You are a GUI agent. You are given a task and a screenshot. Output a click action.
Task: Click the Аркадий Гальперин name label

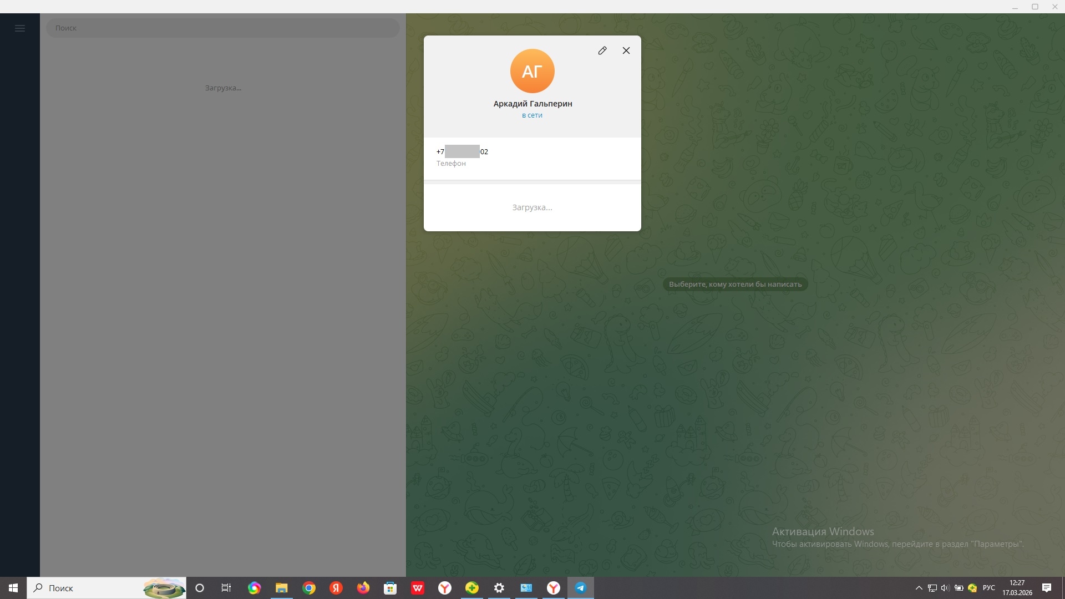[x=532, y=104]
